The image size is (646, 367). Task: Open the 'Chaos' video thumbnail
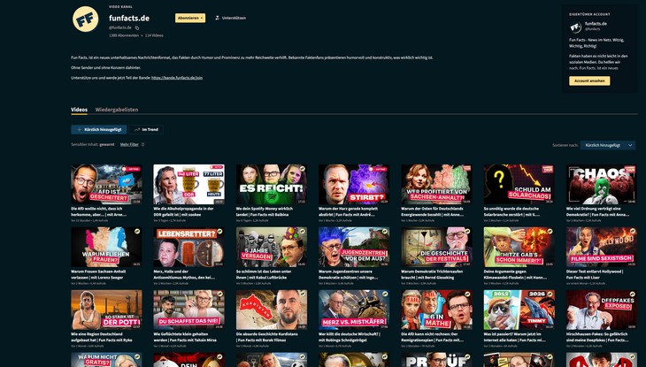pos(602,184)
